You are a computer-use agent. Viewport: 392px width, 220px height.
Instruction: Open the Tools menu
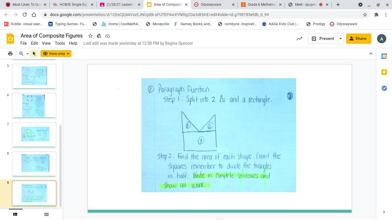pos(60,43)
